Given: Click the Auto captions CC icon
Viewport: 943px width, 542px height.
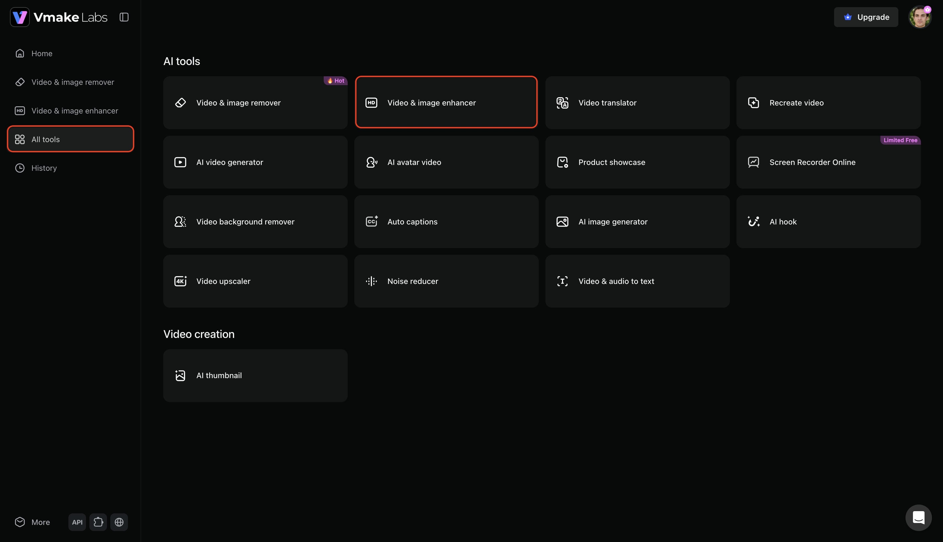Looking at the screenshot, I should (x=371, y=221).
